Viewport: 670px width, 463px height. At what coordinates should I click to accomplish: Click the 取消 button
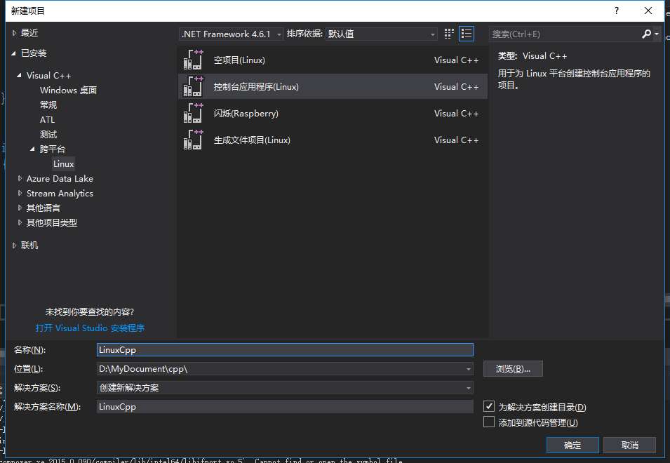[x=630, y=445]
